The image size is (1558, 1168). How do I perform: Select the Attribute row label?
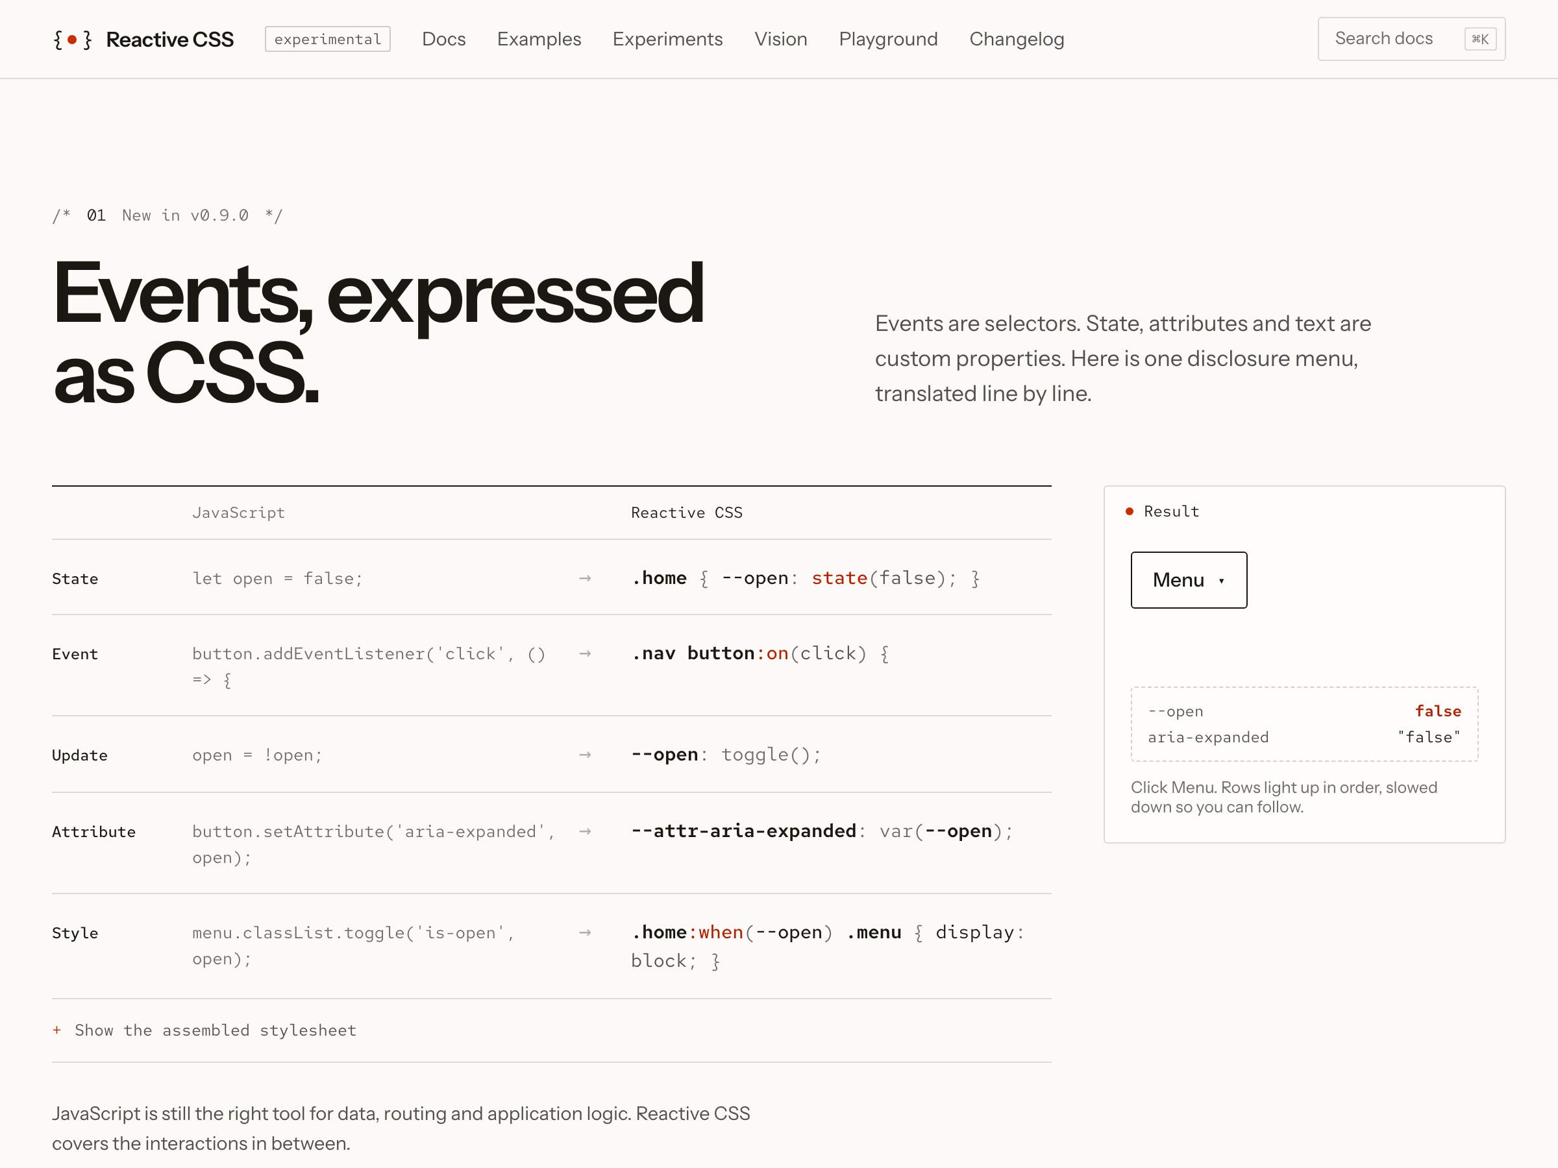[x=93, y=831]
